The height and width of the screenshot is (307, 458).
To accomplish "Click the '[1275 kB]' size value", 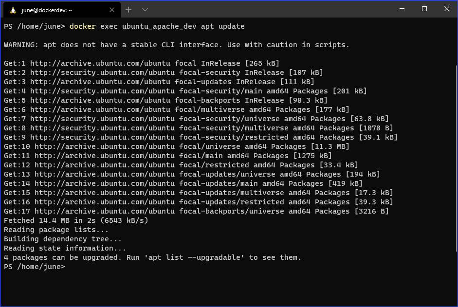I will (x=312, y=156).
